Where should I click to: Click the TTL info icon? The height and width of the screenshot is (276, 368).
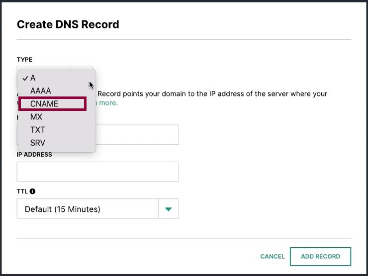click(x=33, y=191)
